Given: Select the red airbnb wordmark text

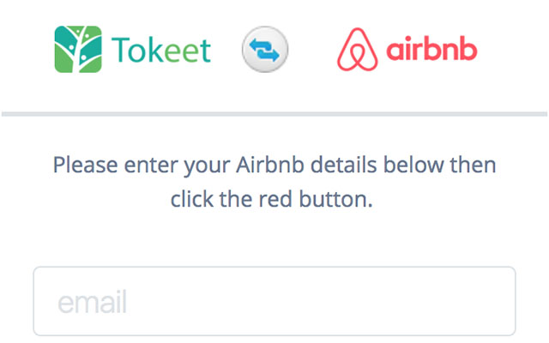Looking at the screenshot, I should [x=431, y=48].
